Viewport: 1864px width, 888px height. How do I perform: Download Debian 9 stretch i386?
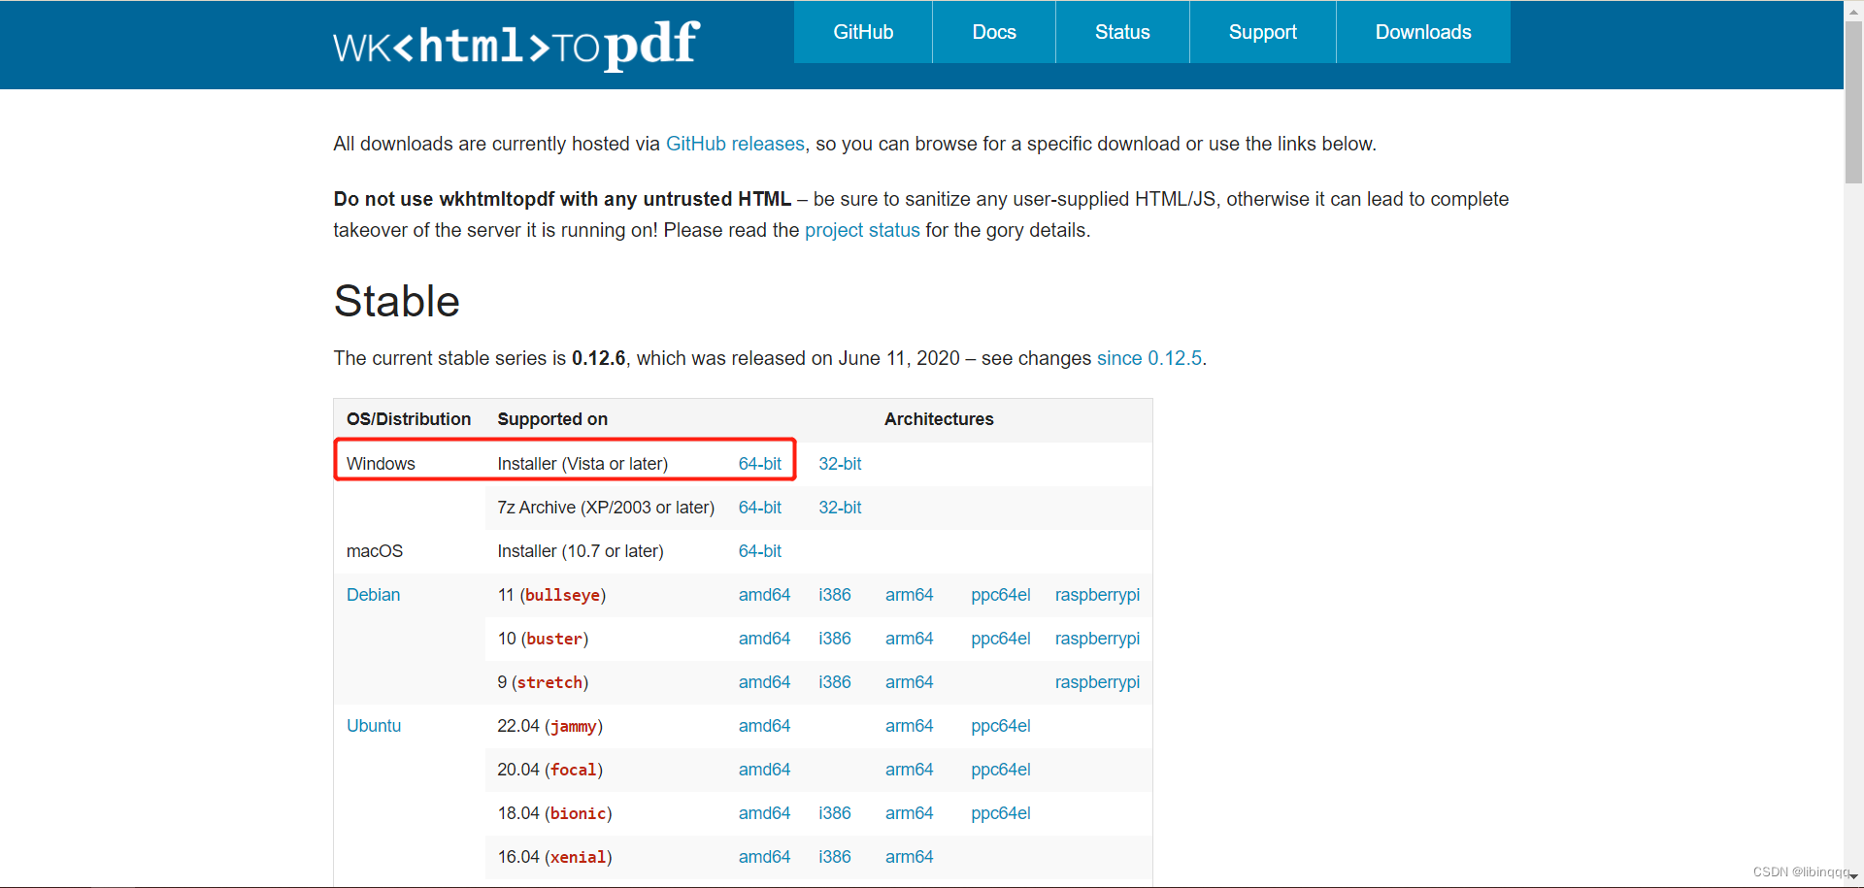click(x=835, y=682)
